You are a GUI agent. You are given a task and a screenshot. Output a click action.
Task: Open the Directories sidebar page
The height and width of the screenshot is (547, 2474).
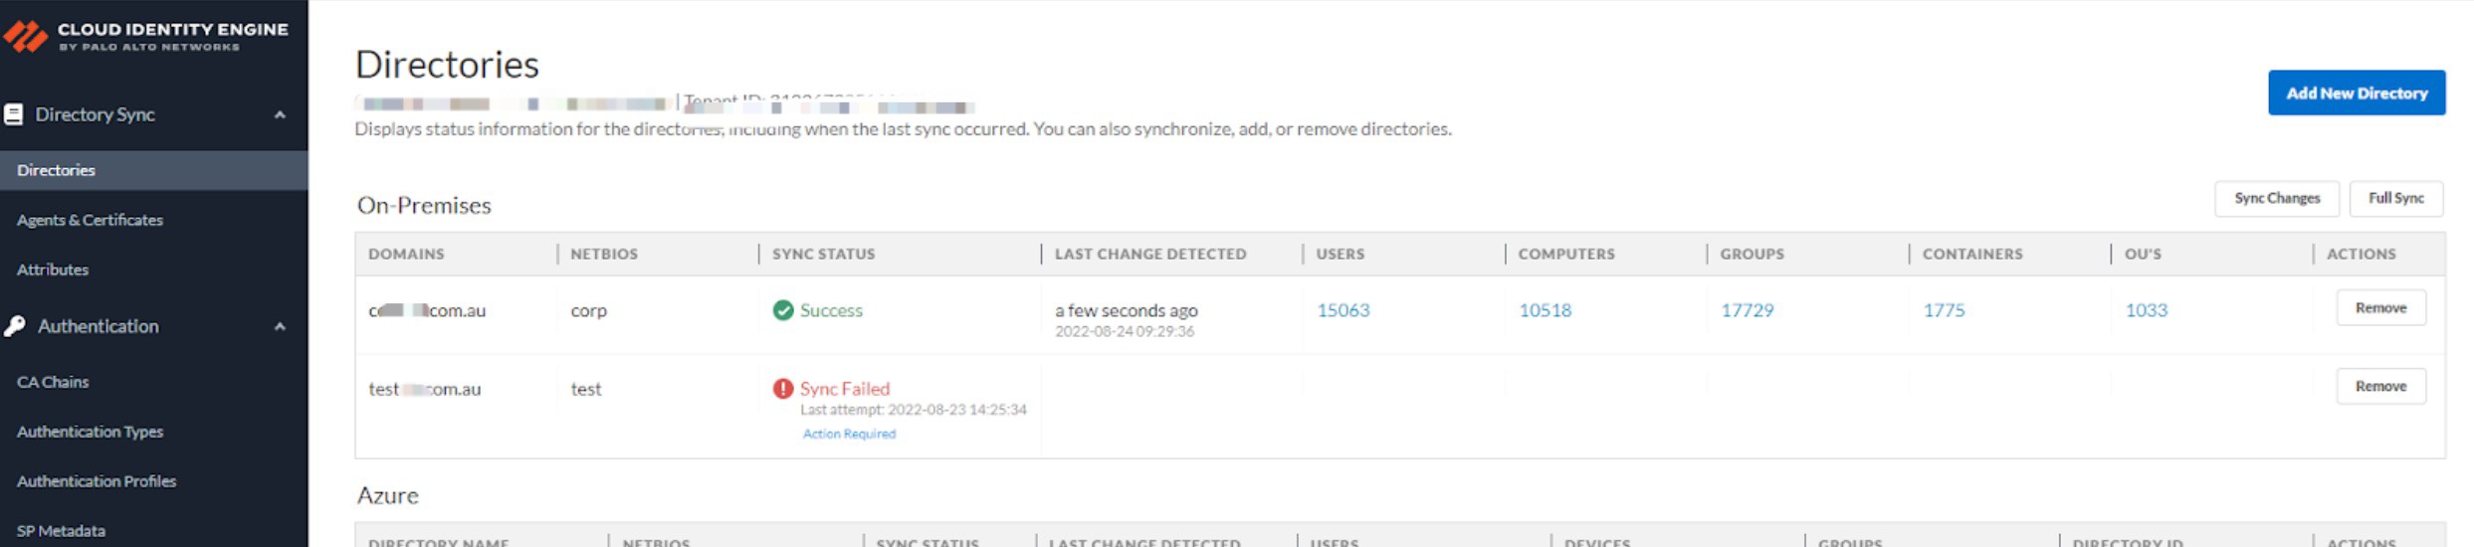pos(56,170)
